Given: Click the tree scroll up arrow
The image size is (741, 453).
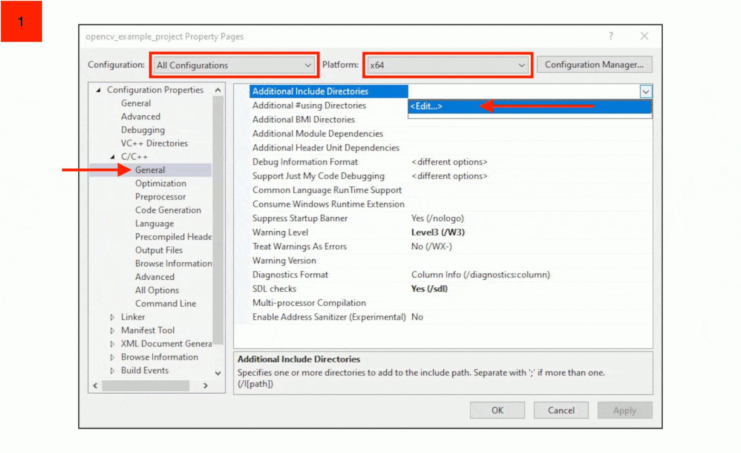Looking at the screenshot, I should click(x=218, y=90).
